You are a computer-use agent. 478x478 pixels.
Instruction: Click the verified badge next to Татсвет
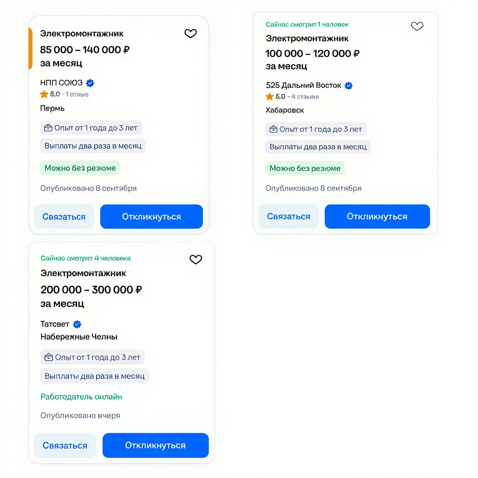(x=76, y=324)
